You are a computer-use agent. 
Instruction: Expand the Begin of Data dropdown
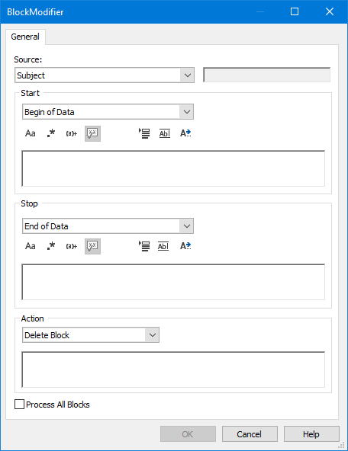tap(108, 112)
